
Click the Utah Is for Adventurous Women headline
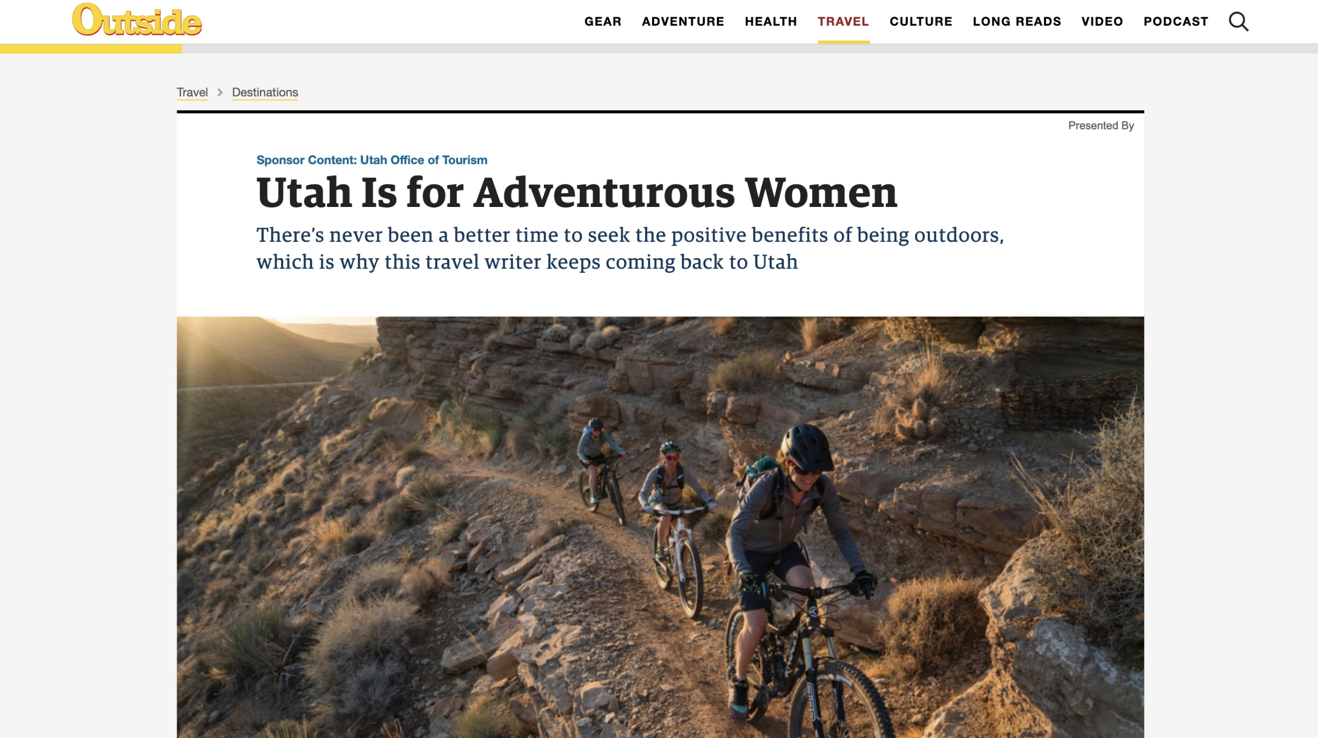click(x=577, y=193)
